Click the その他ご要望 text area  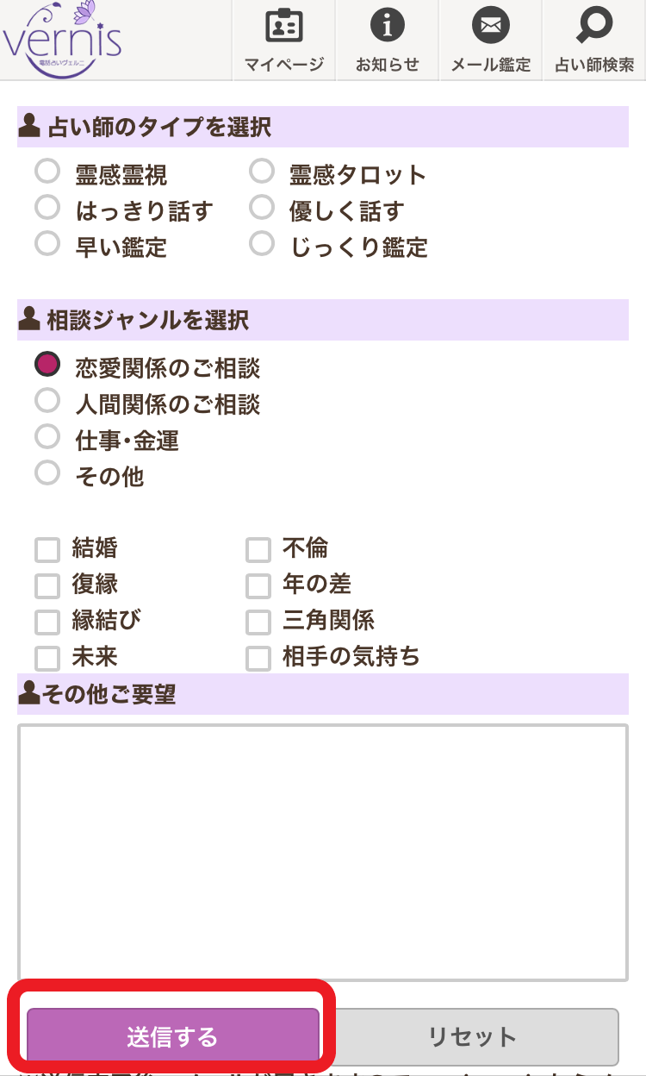click(x=323, y=852)
